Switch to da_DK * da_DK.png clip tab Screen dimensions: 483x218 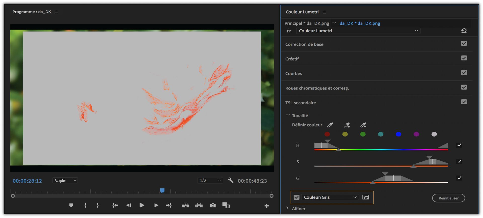click(360, 23)
